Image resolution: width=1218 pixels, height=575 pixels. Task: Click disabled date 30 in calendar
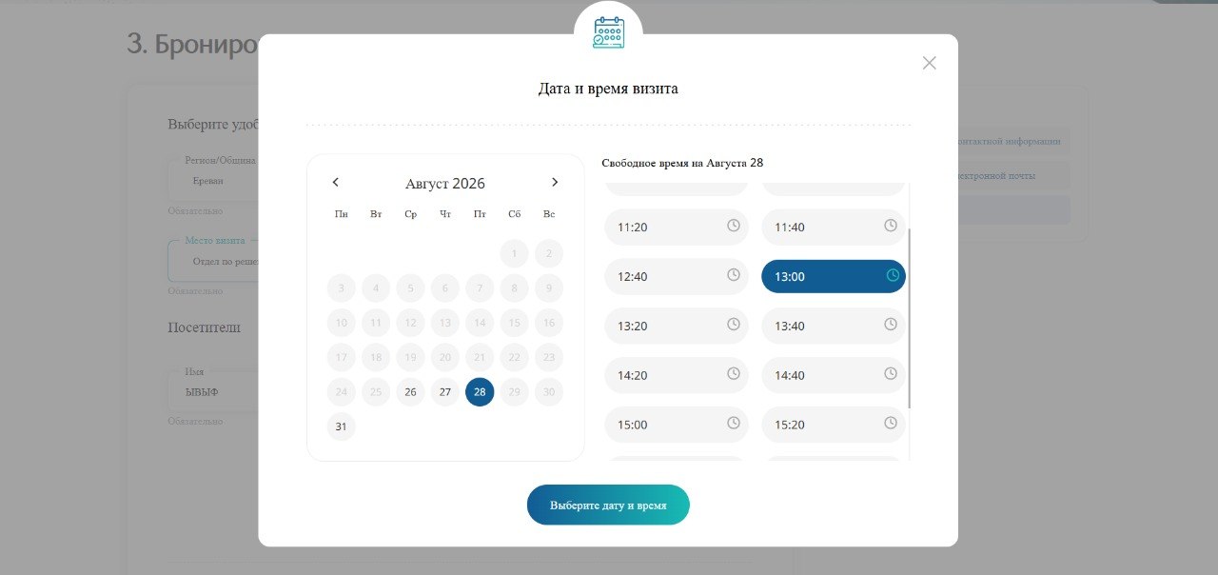point(549,392)
